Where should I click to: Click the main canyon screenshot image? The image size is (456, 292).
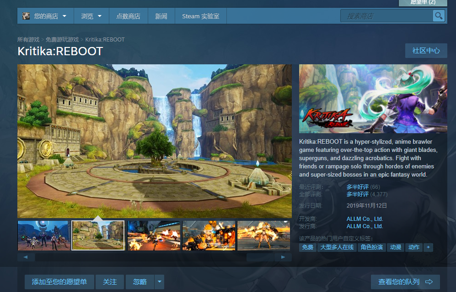tap(155, 141)
